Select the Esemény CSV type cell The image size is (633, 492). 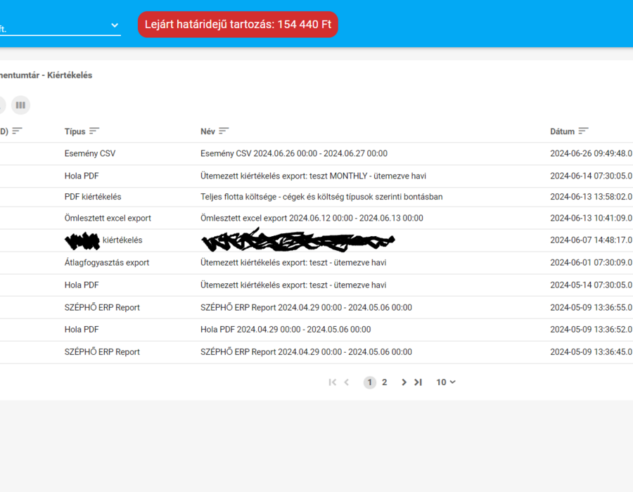pyautogui.click(x=90, y=154)
